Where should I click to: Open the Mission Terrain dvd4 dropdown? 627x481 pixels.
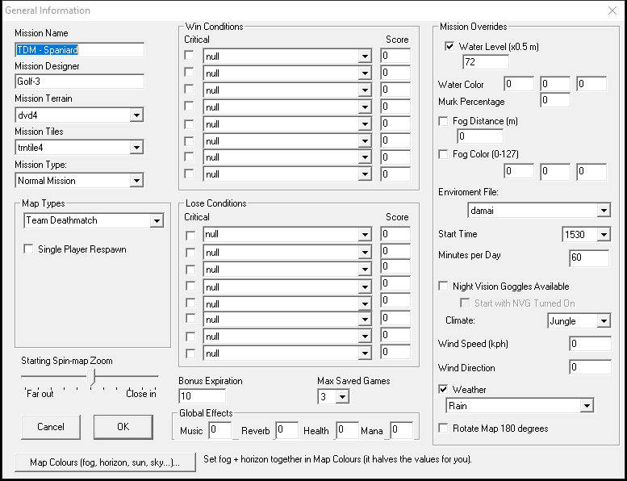coord(136,115)
